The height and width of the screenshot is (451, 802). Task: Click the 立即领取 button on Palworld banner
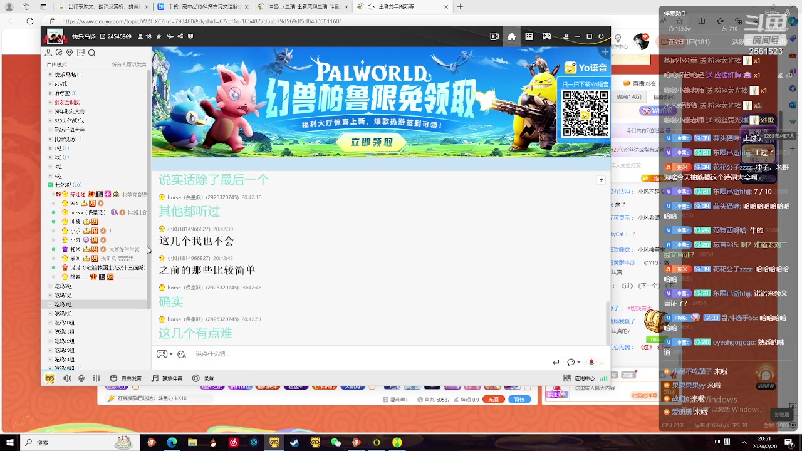(372, 142)
